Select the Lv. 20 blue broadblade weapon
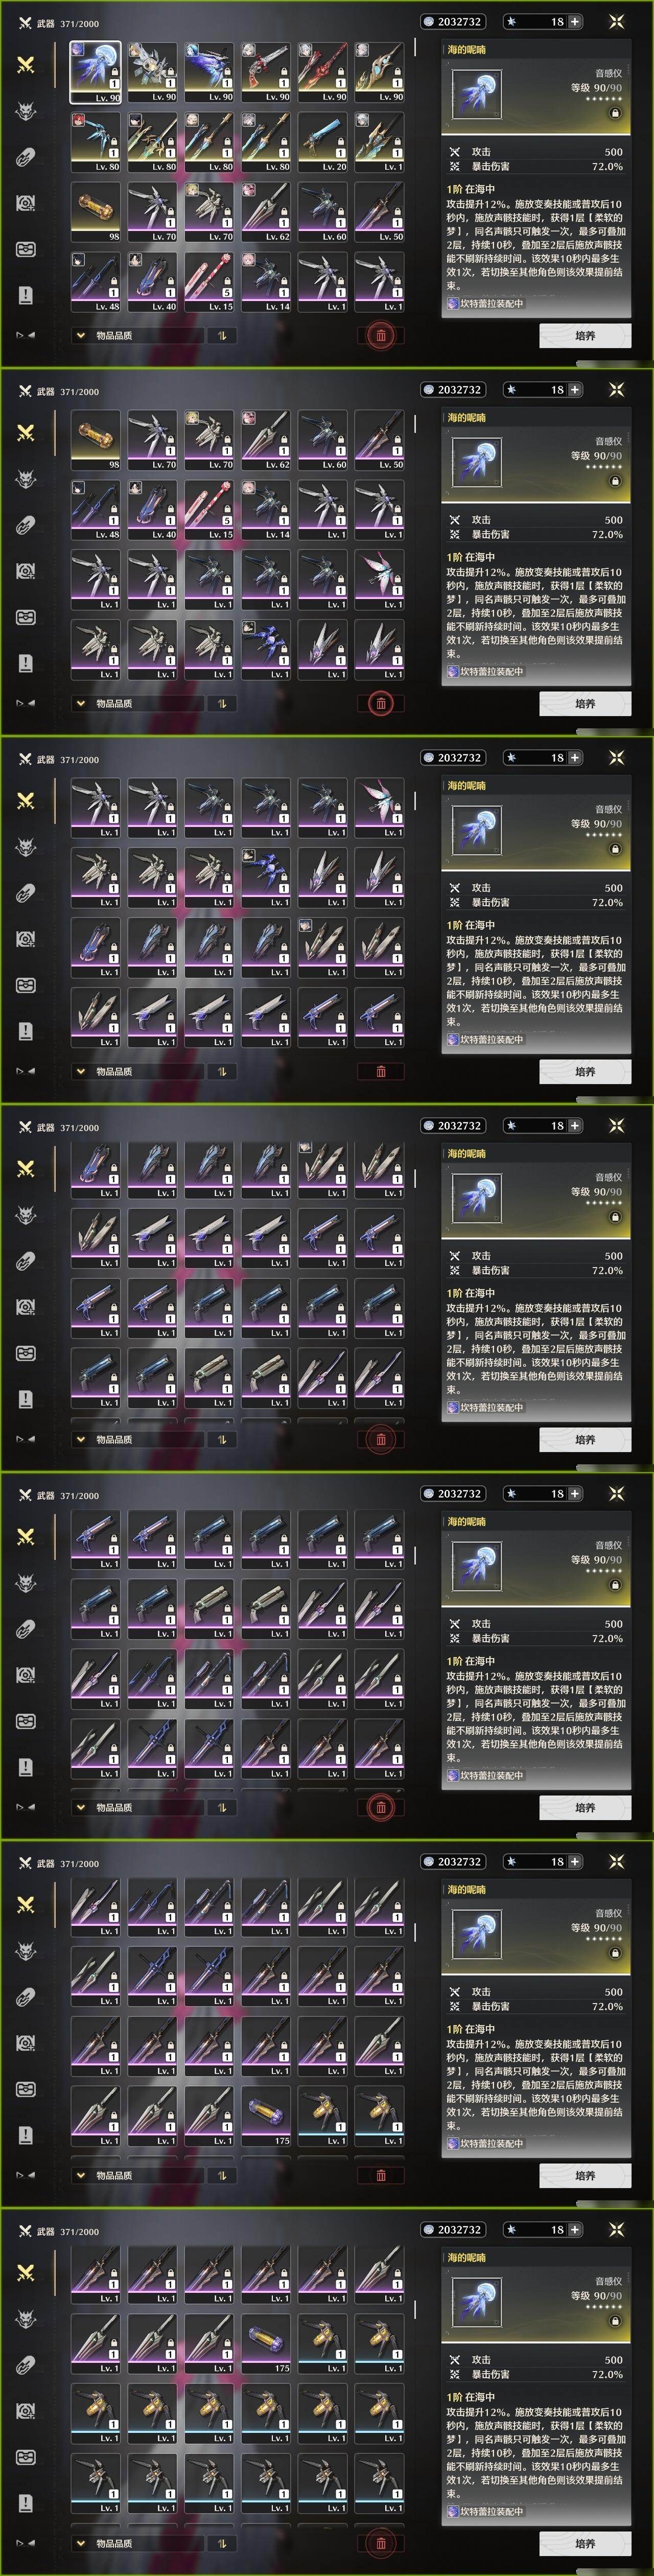This screenshot has width=654, height=2576. [x=322, y=142]
